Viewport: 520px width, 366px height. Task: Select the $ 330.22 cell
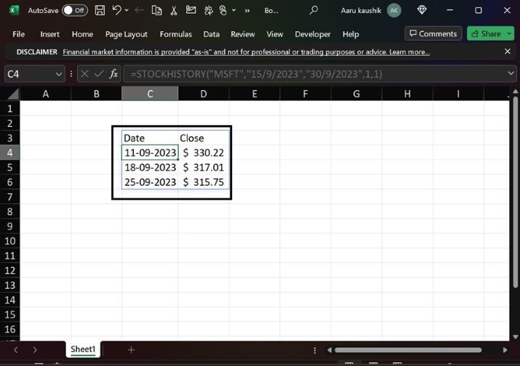[x=204, y=152]
